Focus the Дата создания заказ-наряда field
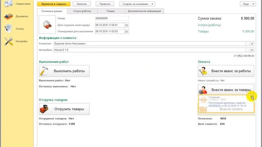Screen dimensions: 262x147 (x=110, y=25)
